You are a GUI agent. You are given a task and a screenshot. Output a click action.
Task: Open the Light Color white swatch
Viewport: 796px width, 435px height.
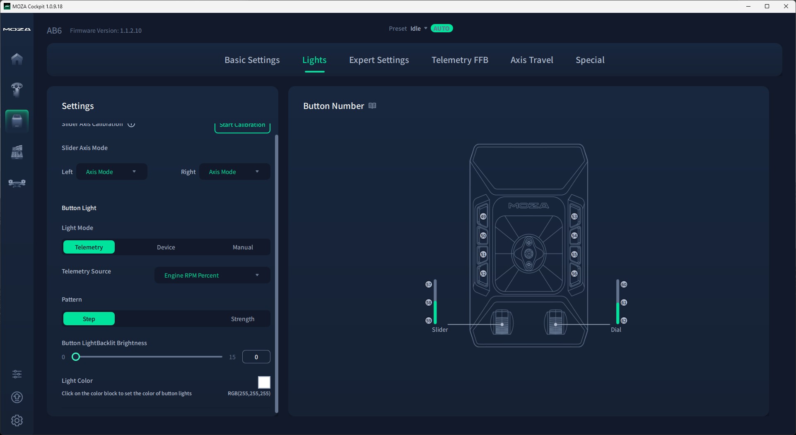point(264,382)
